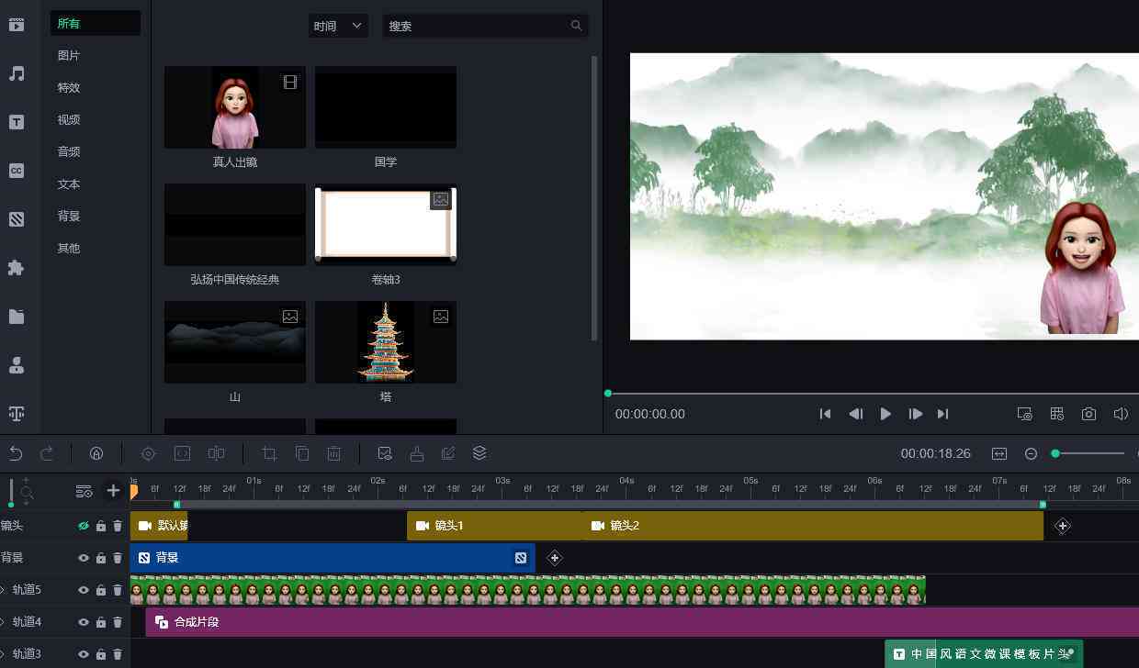Toggle lock on 背景 track
1139x668 pixels.
[101, 558]
